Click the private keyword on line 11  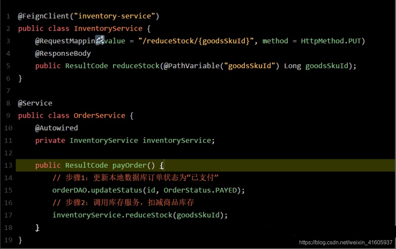point(50,140)
